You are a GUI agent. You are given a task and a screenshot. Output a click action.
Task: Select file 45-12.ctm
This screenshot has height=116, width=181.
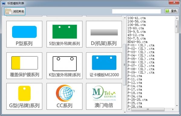tap(136, 35)
